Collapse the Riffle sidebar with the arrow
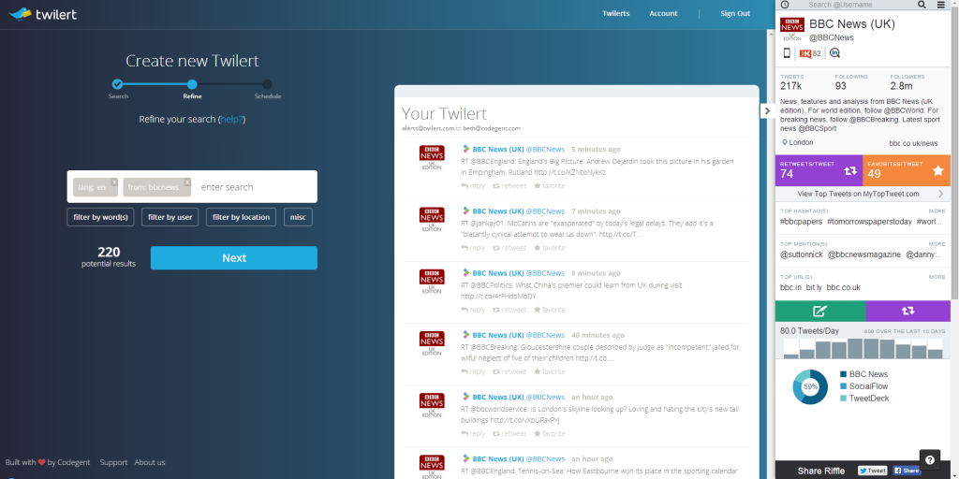 [x=767, y=110]
